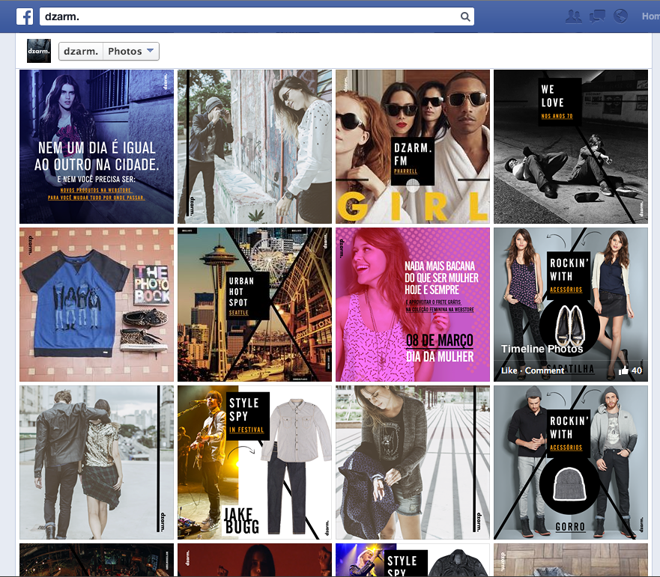Open the 'Nem um dia é igual' photo
Viewport: 660px width, 577px height.
(x=97, y=147)
